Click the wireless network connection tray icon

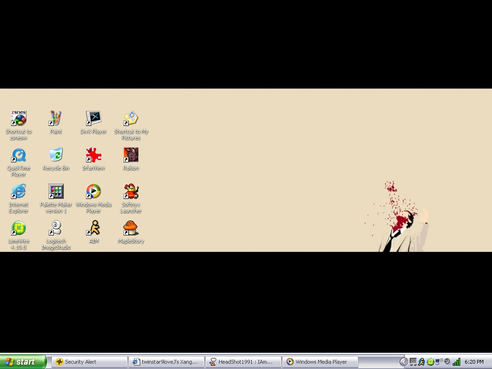(x=439, y=362)
